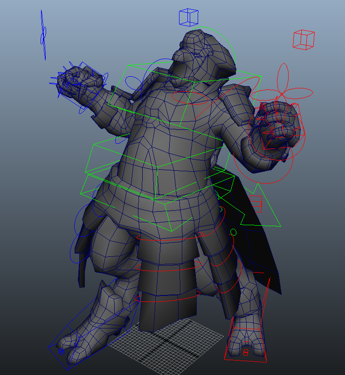345x375 pixels.
Task: Click the red ellipse control at the chest collar
Action: coord(190,98)
